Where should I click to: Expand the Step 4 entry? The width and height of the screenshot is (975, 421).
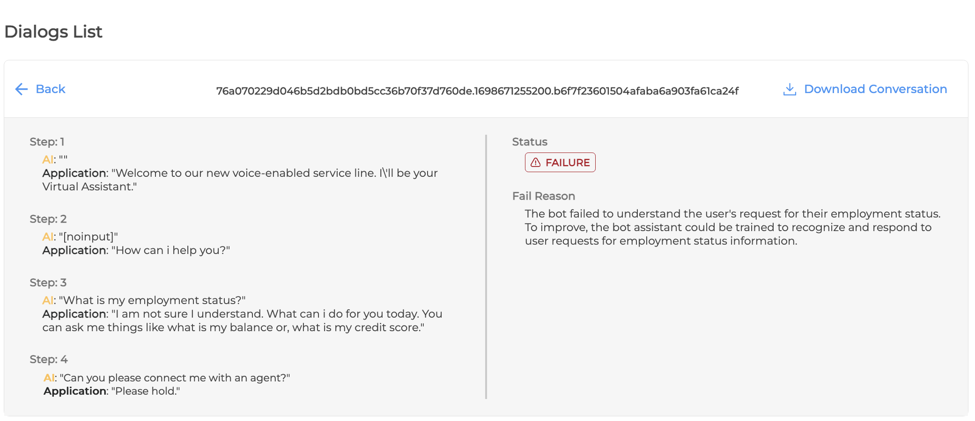pyautogui.click(x=48, y=359)
